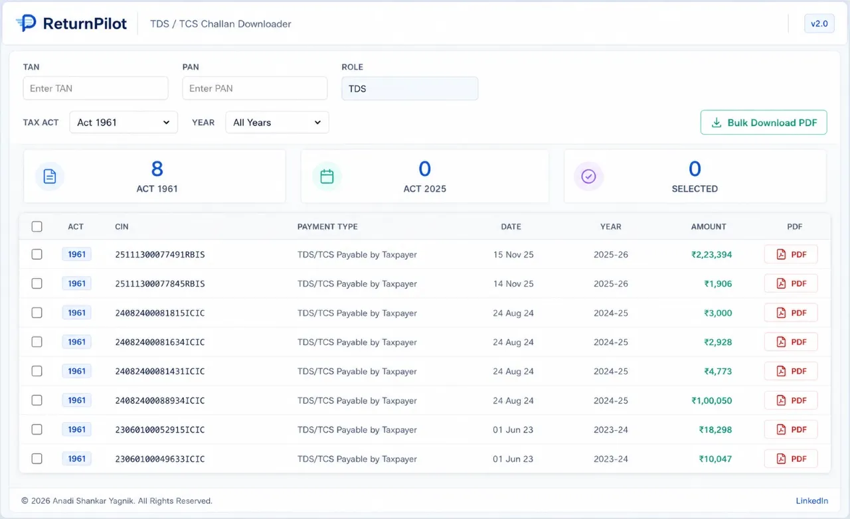Open the Tax Act dropdown showing Act 1961

tap(124, 122)
